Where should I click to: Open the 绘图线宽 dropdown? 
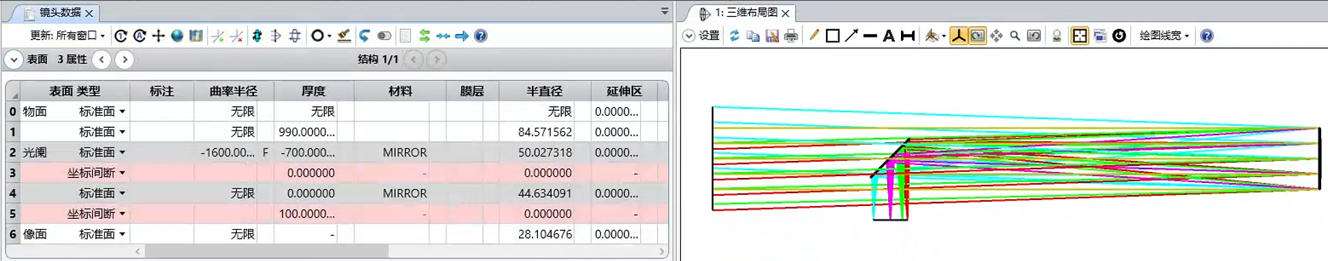pyautogui.click(x=1165, y=36)
